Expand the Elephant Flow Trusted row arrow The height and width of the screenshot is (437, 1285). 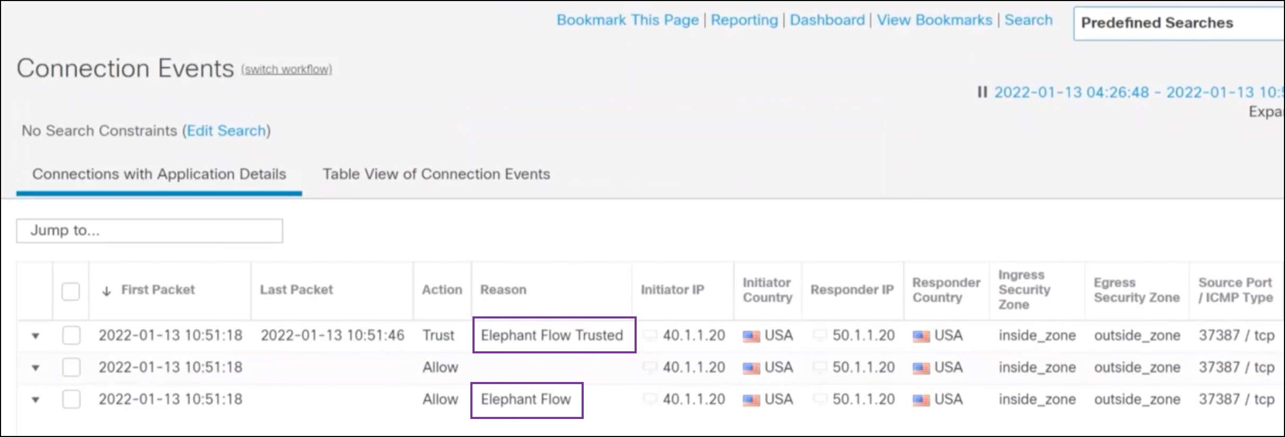[x=35, y=336]
